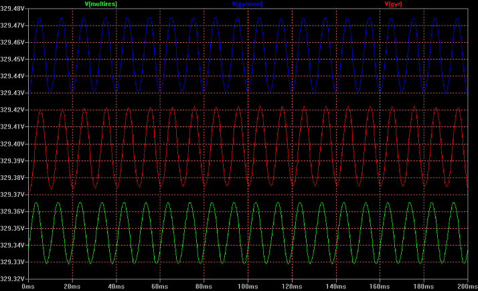Viewport: 478px width, 291px height.
Task: Click the red V[gyr] trace label
Action: click(393, 4)
